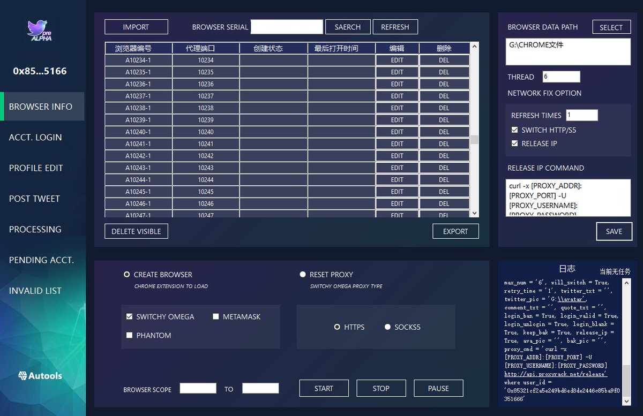
Task: Delete browser A10245-1
Action: click(x=444, y=192)
